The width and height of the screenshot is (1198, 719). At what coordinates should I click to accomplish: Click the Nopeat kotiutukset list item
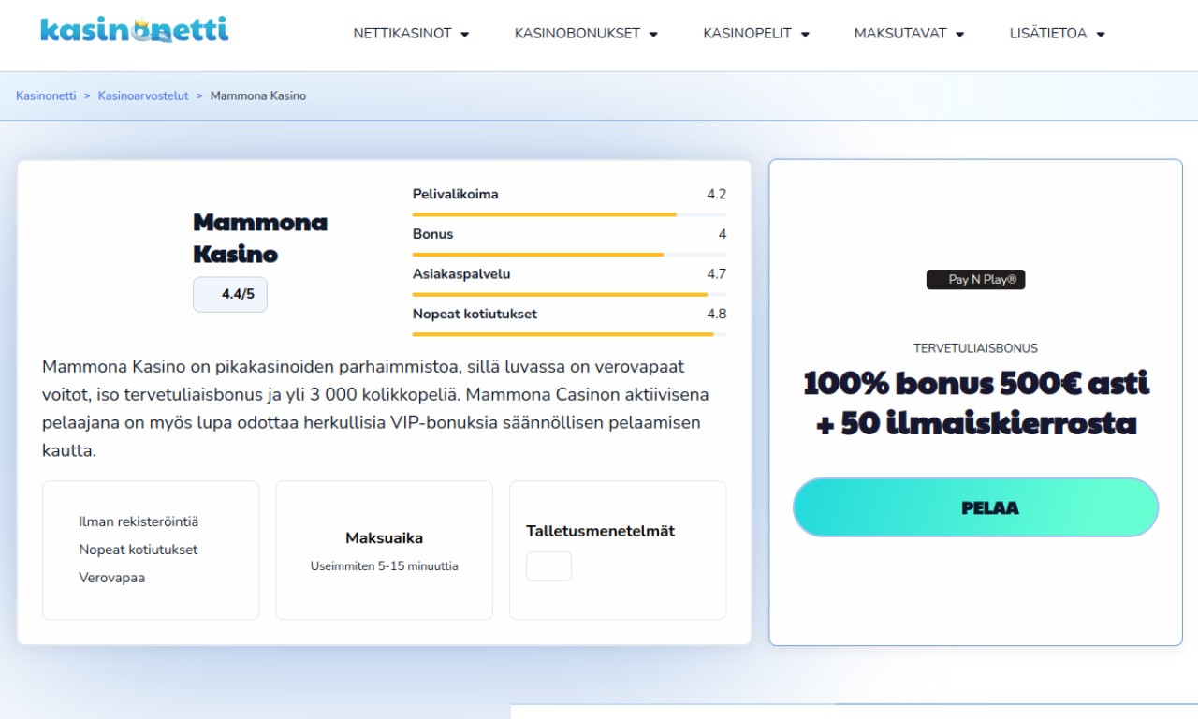click(x=139, y=550)
